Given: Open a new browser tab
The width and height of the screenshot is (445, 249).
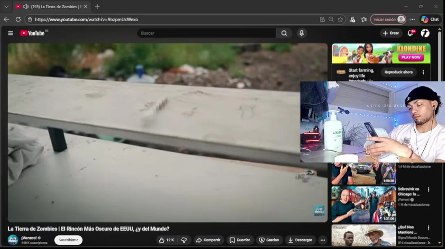Looking at the screenshot, I should point(97,7).
